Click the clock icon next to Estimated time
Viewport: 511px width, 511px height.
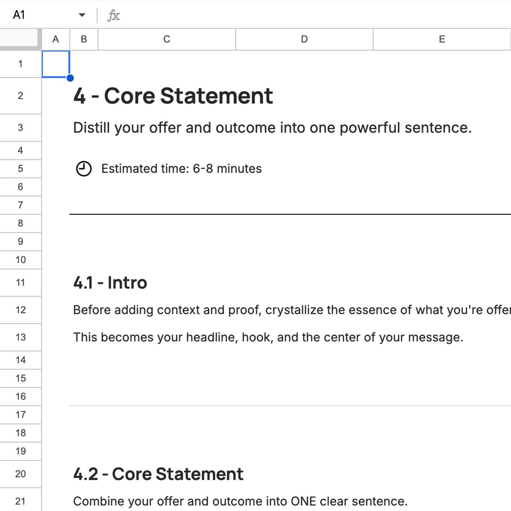pos(84,169)
